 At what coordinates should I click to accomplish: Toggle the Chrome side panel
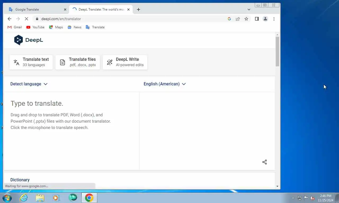point(257,19)
